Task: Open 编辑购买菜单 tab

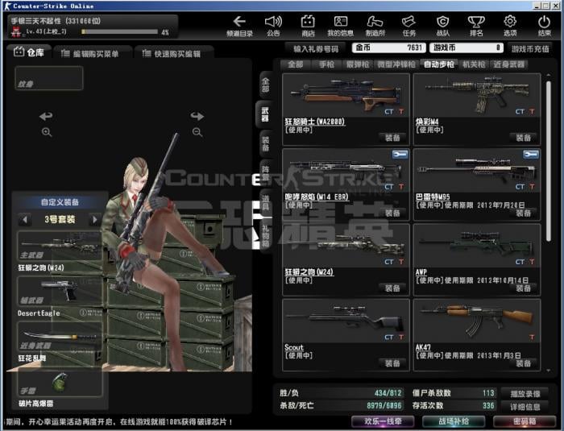Action: (x=92, y=54)
